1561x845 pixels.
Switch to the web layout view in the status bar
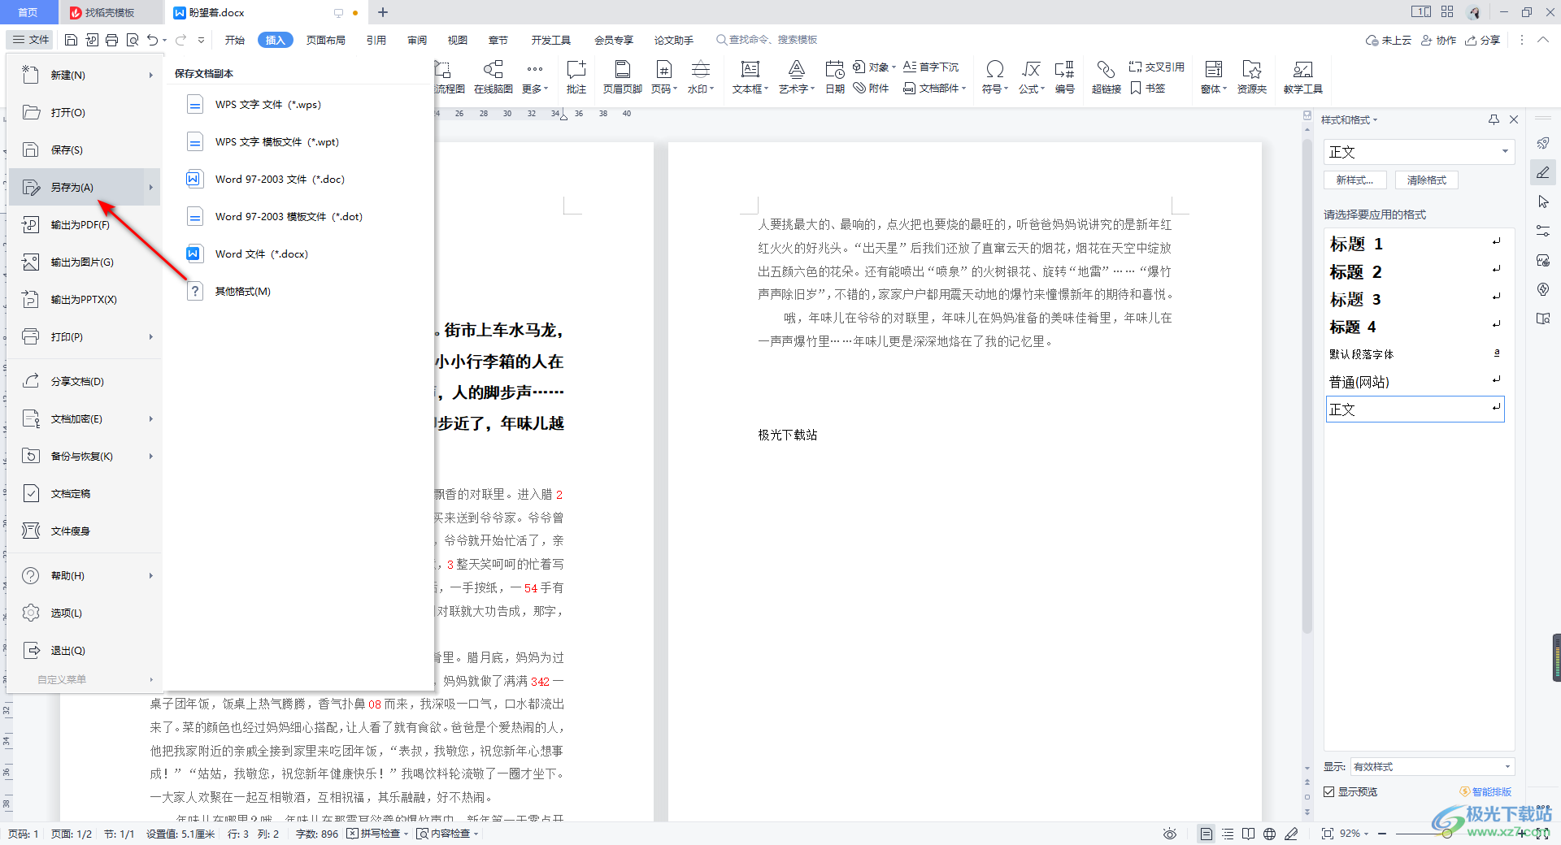1269,834
